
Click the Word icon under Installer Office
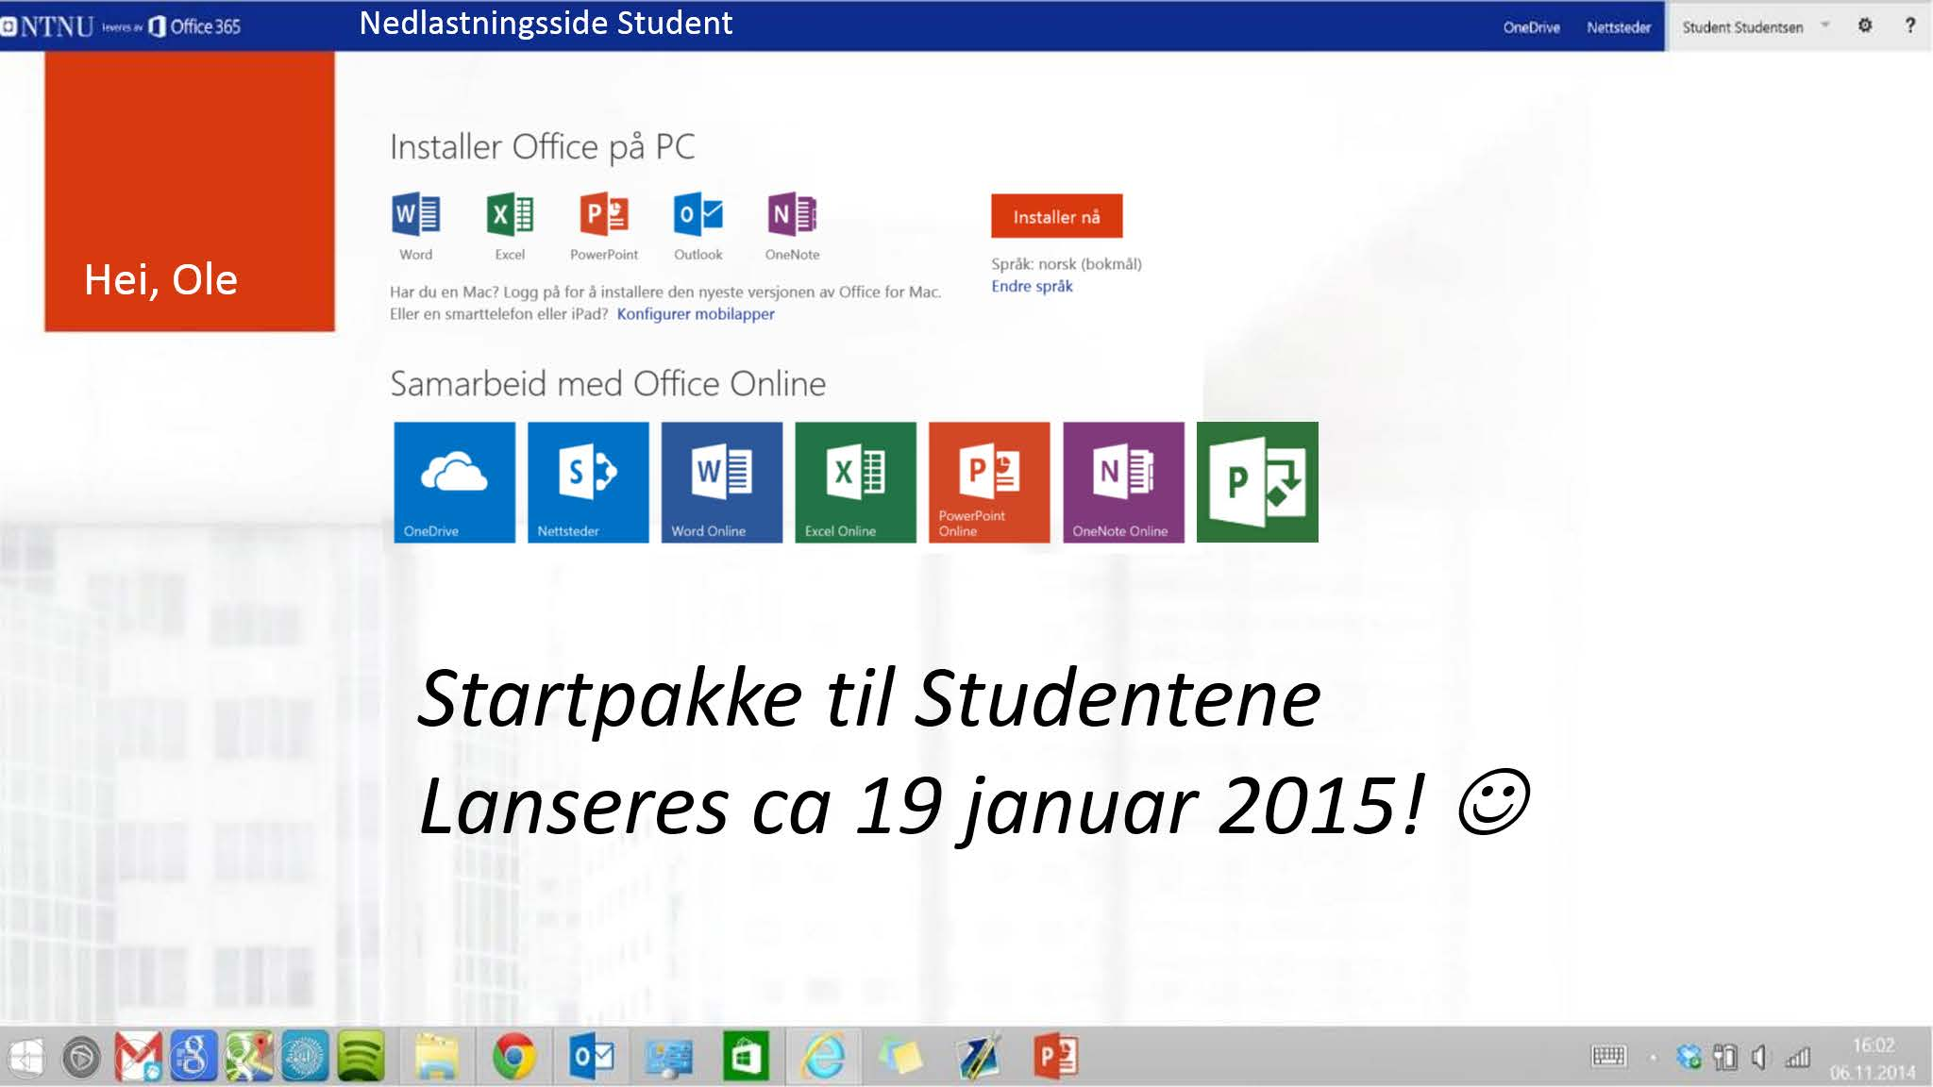[415, 215]
